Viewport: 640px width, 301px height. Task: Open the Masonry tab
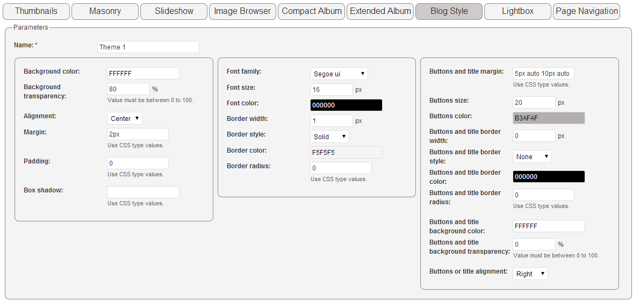coord(105,11)
